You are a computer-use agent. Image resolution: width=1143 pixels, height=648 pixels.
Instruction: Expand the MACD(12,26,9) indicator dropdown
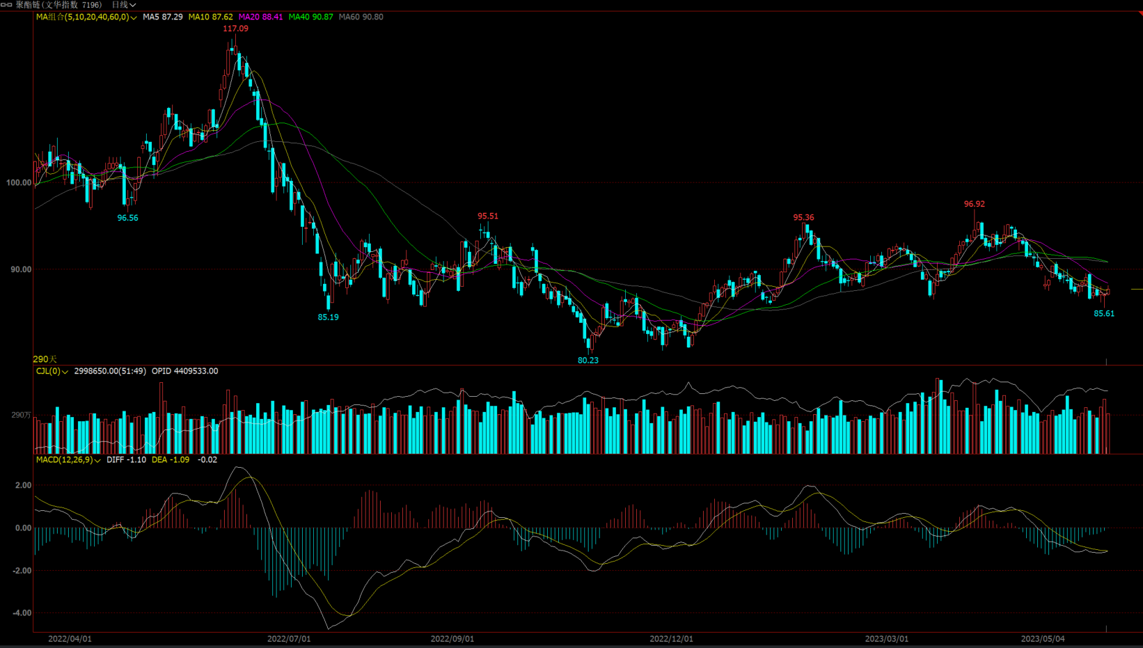[68, 459]
